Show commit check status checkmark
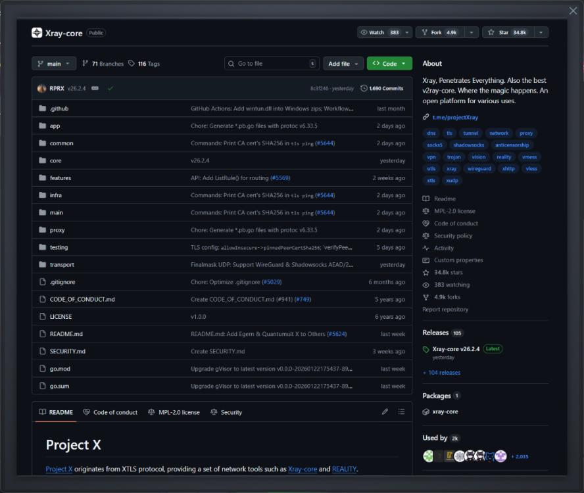This screenshot has width=584, height=493. pyautogui.click(x=110, y=88)
